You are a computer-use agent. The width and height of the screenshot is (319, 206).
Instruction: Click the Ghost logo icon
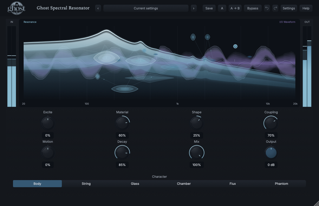tap(16, 8)
